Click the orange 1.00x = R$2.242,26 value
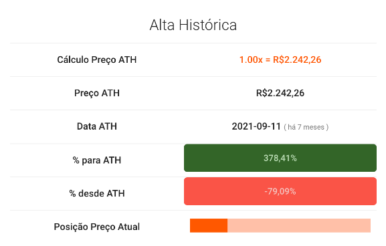 coord(280,59)
